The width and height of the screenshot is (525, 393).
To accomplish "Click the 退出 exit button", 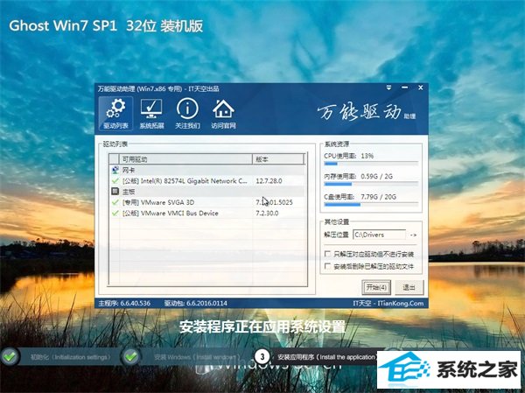I will click(x=409, y=287).
